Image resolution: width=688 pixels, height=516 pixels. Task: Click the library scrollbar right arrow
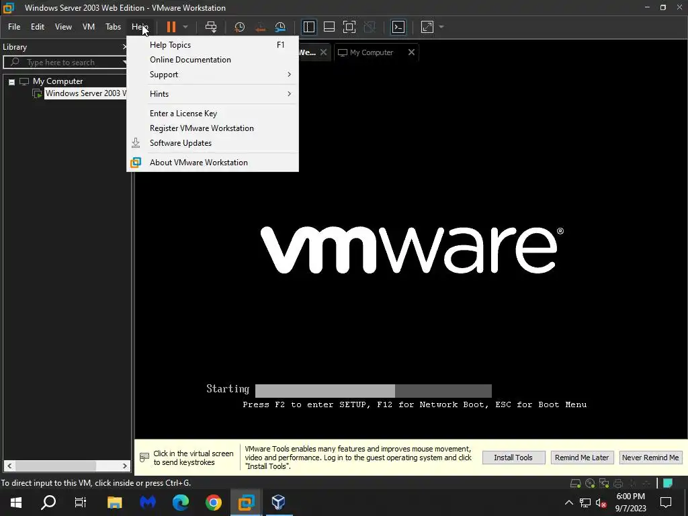point(124,466)
